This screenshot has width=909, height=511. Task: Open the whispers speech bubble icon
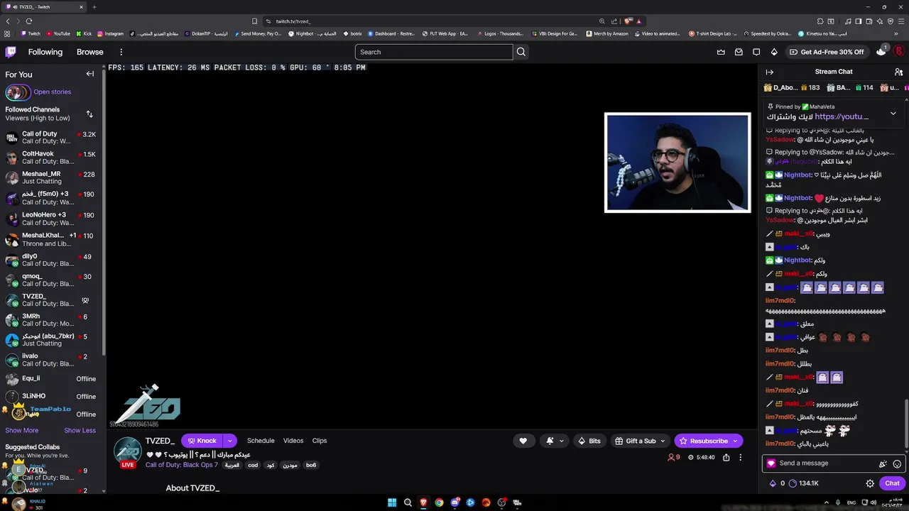(756, 52)
